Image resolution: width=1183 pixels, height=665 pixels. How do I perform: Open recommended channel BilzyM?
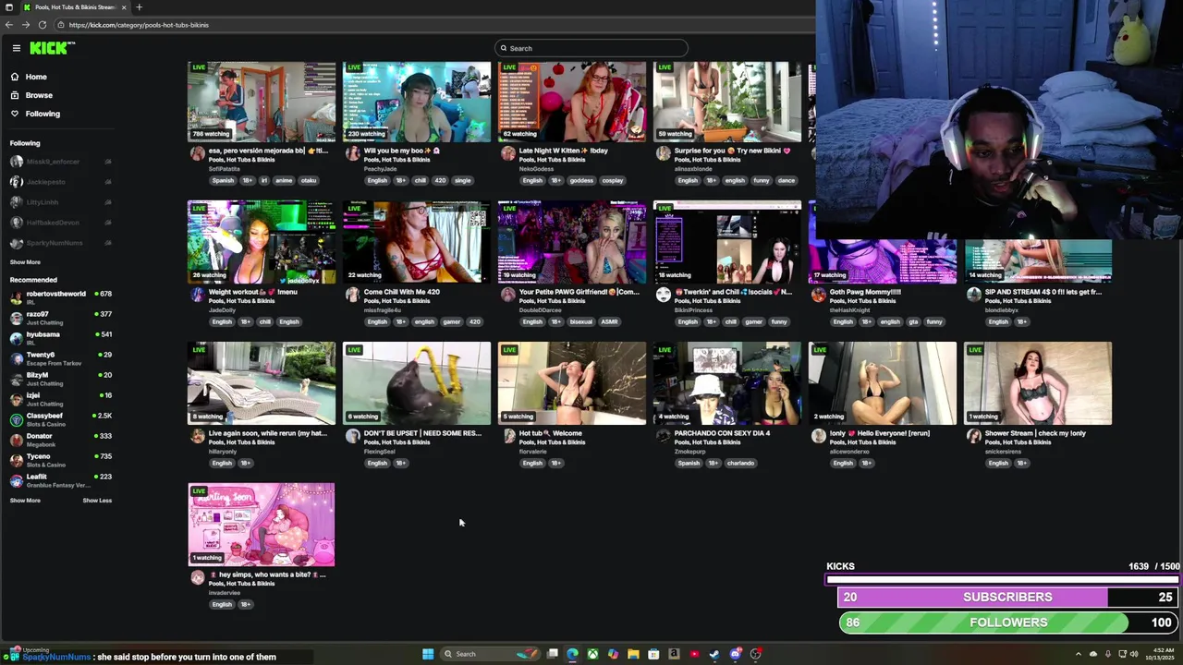point(60,379)
